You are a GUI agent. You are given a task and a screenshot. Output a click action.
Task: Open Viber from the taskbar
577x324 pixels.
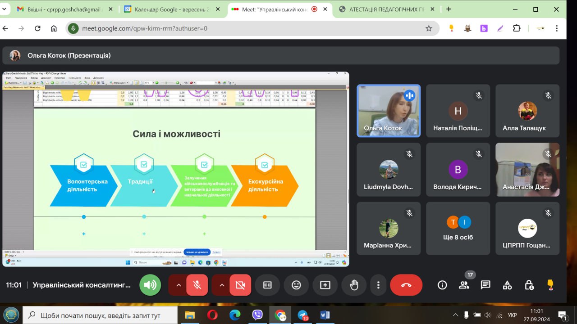257,315
